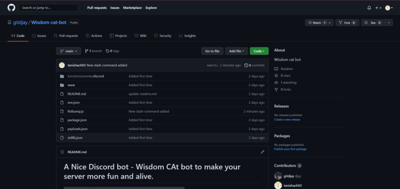Star the repository
This screenshot has height=189, width=400.
click(373, 23)
